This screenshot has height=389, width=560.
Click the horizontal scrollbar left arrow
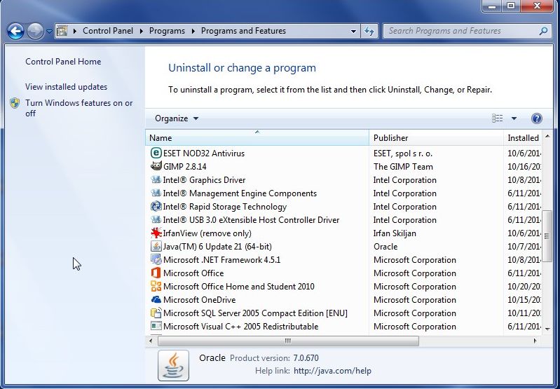pos(151,341)
